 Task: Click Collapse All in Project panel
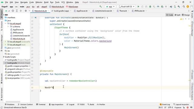21,11
